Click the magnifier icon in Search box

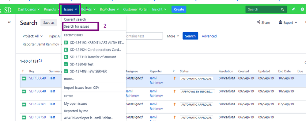coord(282,10)
